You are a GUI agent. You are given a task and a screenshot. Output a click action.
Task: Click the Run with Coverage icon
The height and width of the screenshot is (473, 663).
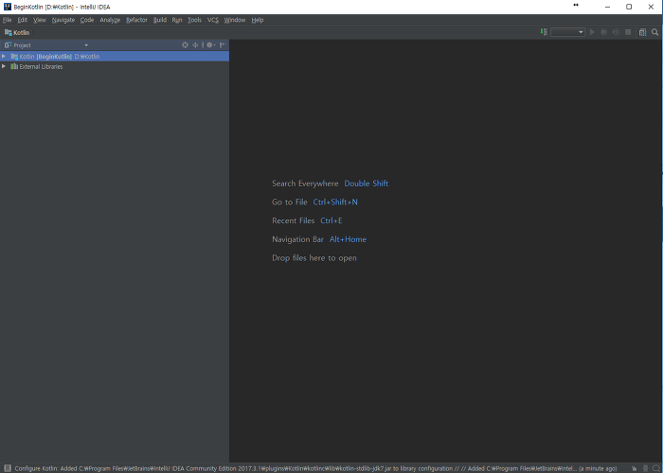click(x=616, y=32)
